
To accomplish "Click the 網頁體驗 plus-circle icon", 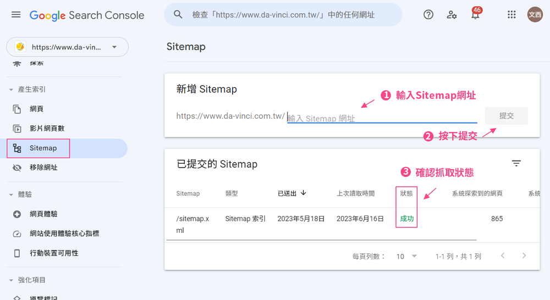I will (x=17, y=214).
